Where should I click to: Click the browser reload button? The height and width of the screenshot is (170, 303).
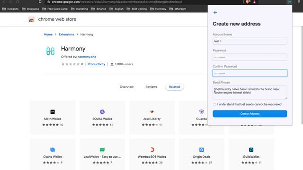click(x=18, y=2)
